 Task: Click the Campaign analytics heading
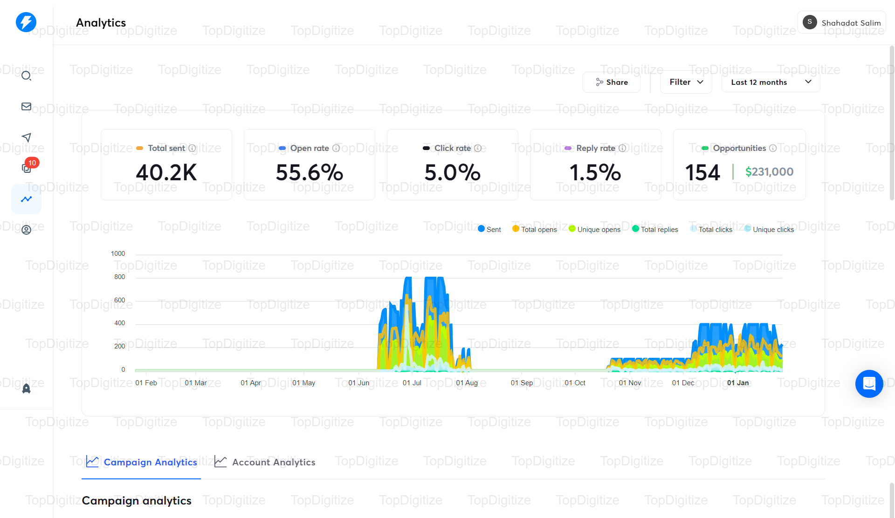[x=137, y=501]
